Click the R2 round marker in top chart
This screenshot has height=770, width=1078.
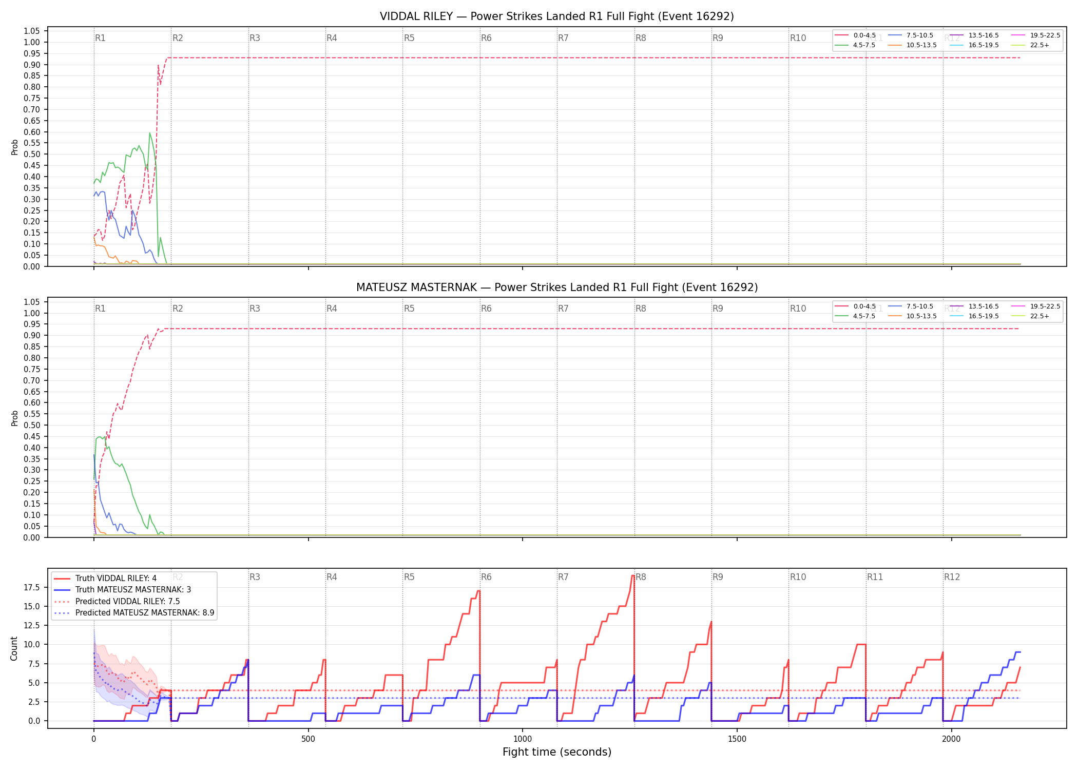(x=178, y=38)
